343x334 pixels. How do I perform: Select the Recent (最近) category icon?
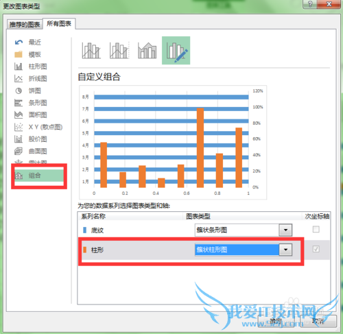[19, 43]
